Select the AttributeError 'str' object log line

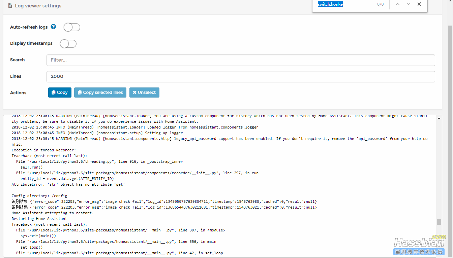tap(68, 184)
